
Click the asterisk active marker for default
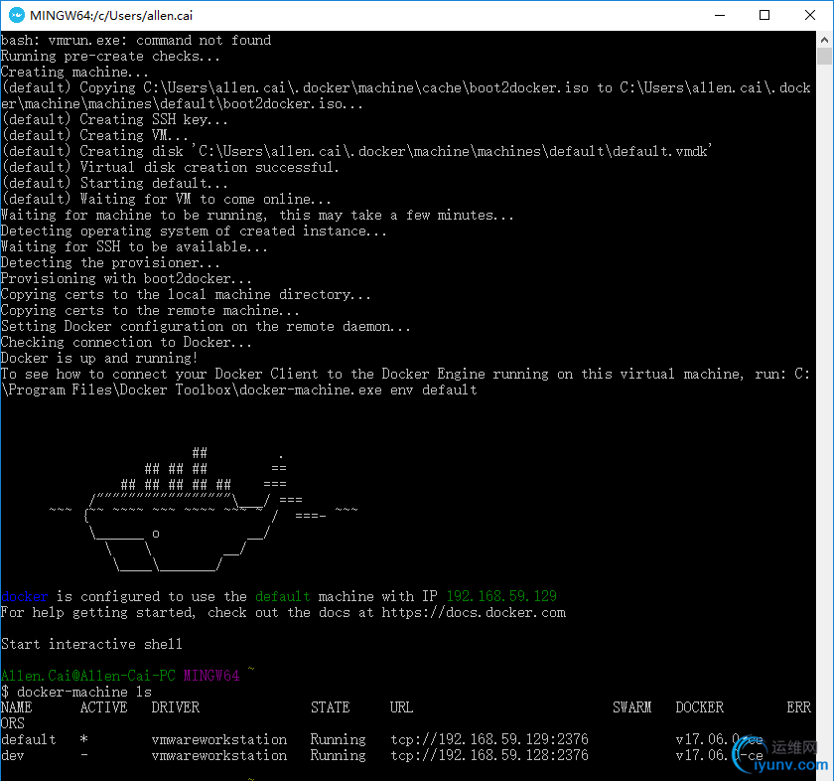[84, 739]
